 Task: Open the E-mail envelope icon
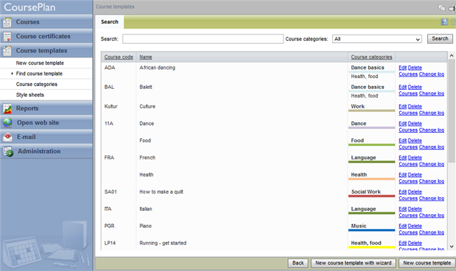pos(7,137)
